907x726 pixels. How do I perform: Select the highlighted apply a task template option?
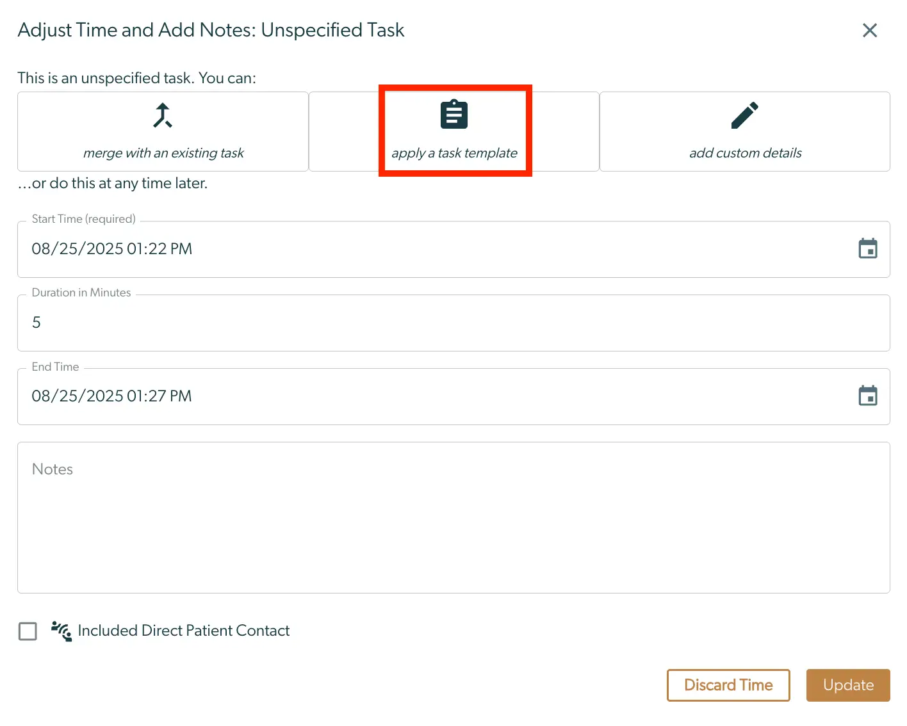[454, 130]
